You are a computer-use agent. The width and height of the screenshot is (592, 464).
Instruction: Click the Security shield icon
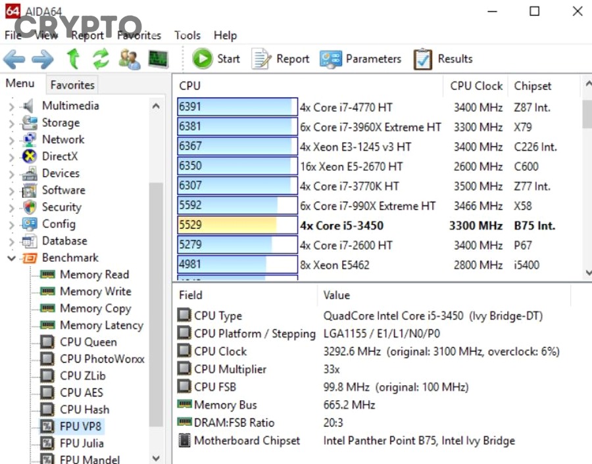tap(29, 207)
